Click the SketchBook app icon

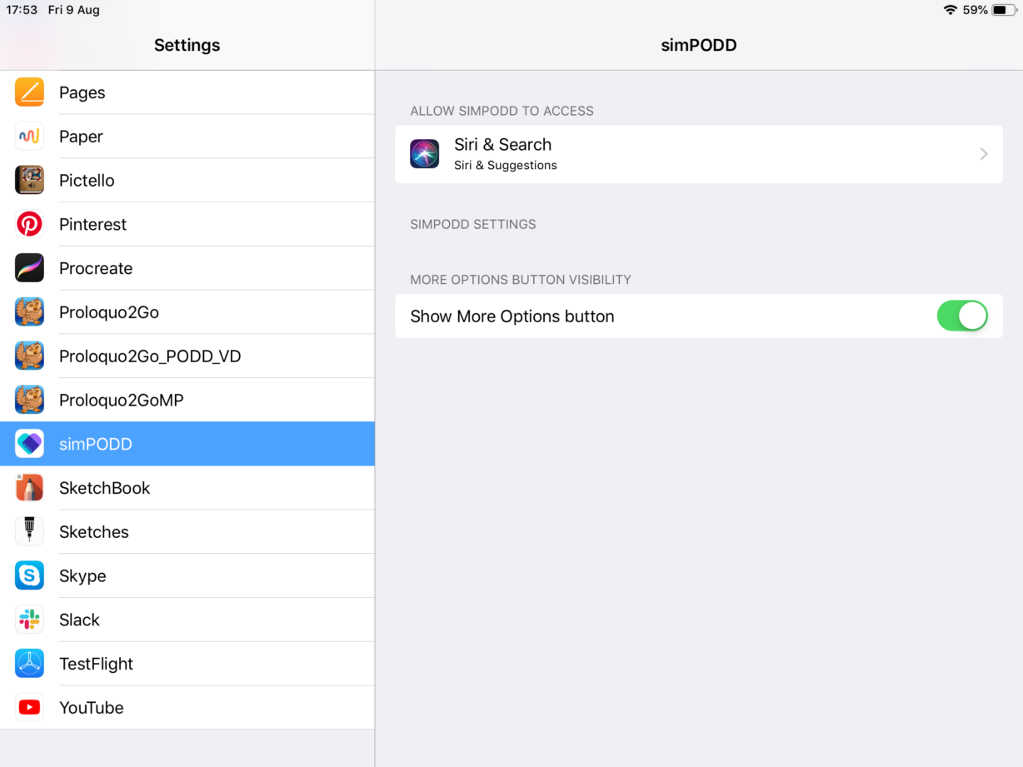tap(29, 487)
